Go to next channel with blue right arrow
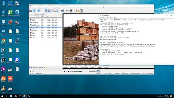Viewport: 174px width, 98px height. 39,11
